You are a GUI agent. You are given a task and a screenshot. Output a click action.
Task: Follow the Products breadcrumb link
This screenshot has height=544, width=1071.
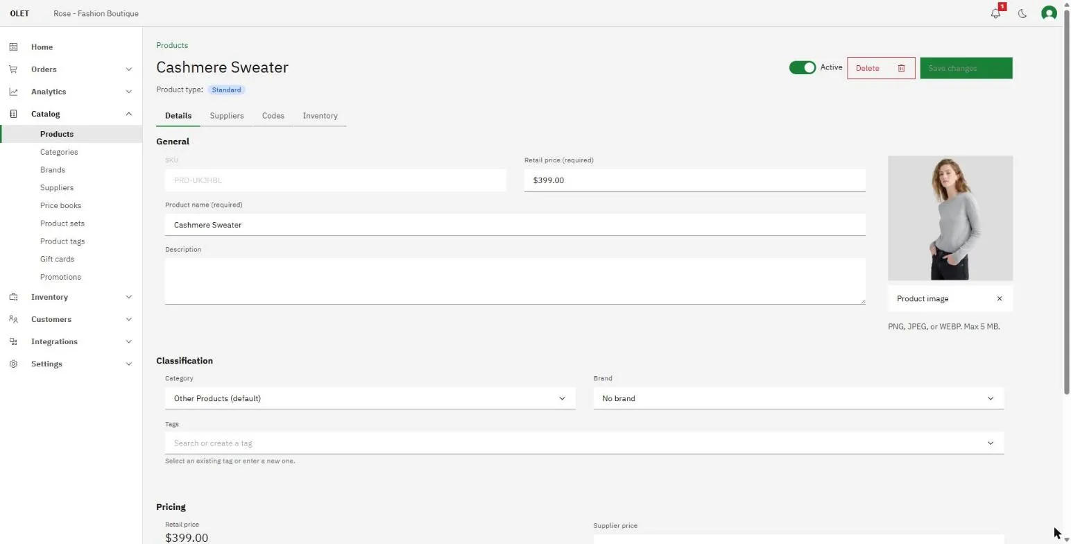pos(172,45)
